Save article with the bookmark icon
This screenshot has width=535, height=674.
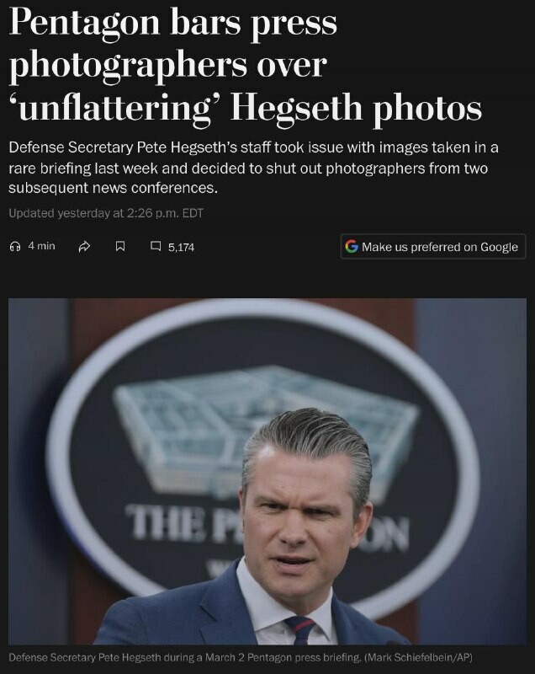pyautogui.click(x=120, y=246)
